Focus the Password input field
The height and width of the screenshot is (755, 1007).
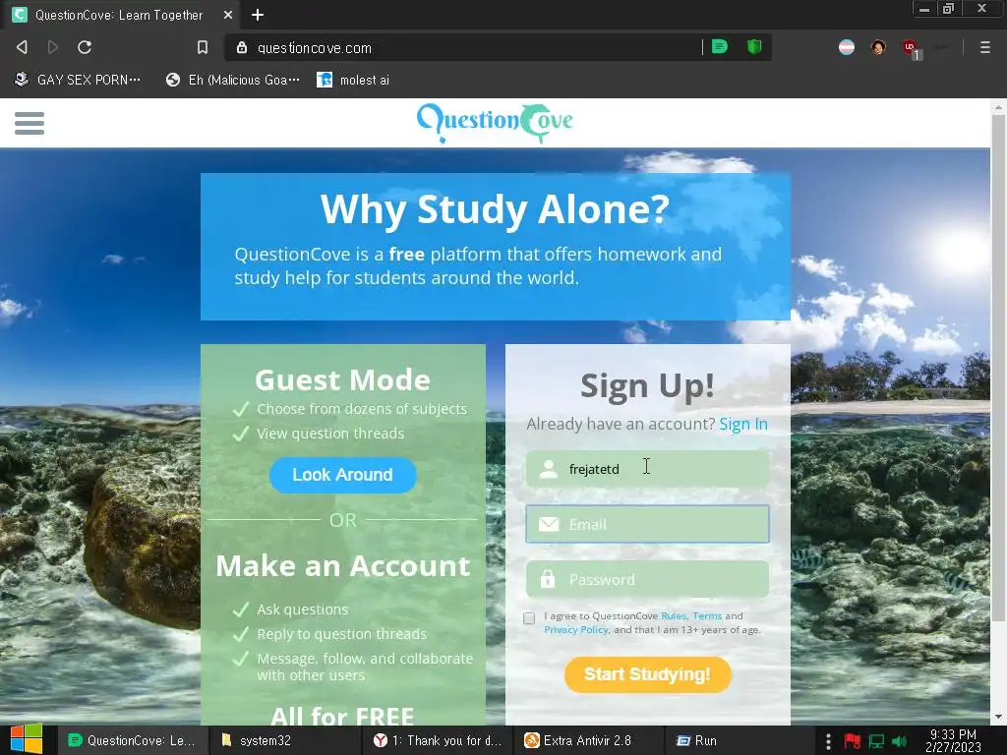tap(647, 579)
